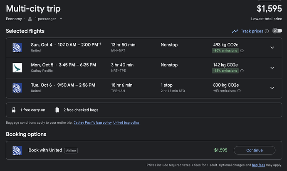Enable the Track prices switch
The image size is (287, 171).
pyautogui.click(x=277, y=31)
